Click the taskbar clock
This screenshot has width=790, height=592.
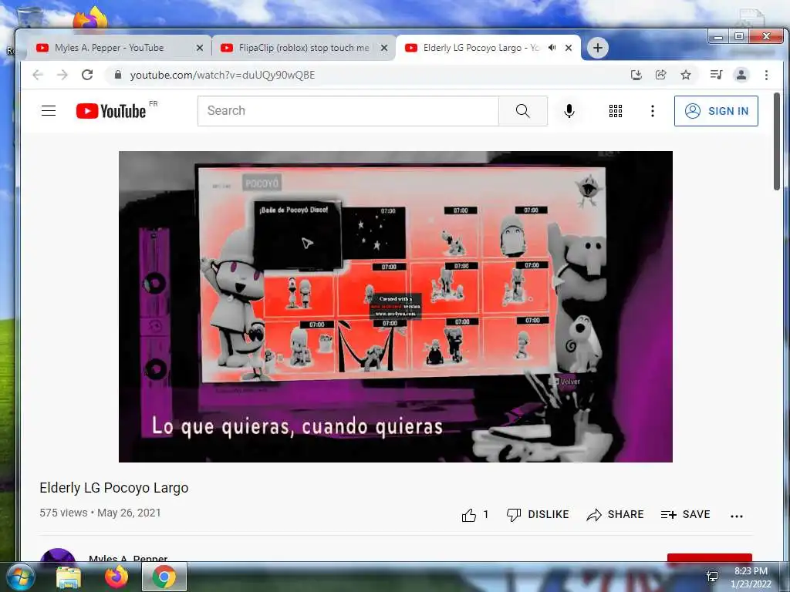[x=751, y=577]
